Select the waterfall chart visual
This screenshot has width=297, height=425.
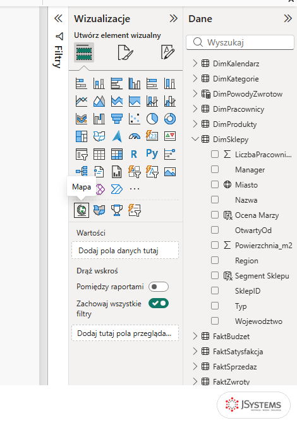(x=99, y=119)
